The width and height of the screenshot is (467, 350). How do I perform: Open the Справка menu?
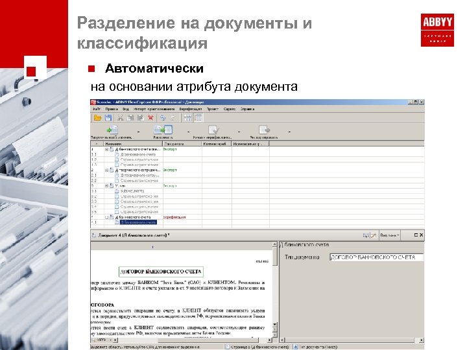(x=247, y=110)
